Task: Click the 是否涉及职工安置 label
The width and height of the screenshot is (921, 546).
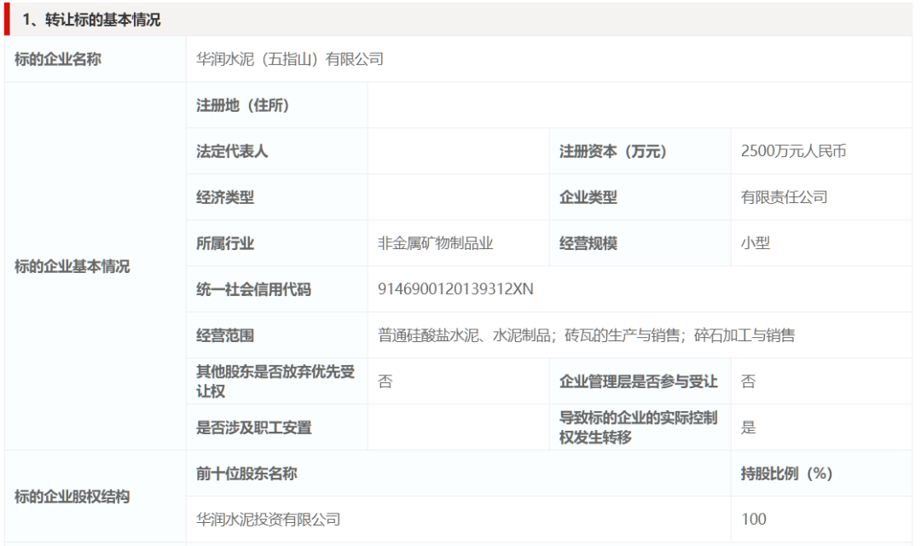Action: (254, 428)
